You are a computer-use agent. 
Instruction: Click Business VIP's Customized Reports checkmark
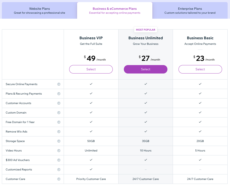coord(91,169)
